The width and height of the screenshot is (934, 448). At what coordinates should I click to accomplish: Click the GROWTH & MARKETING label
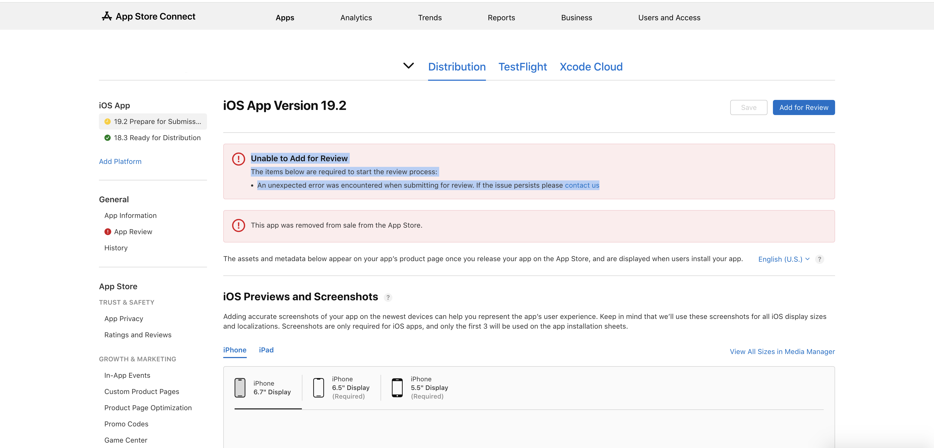137,359
